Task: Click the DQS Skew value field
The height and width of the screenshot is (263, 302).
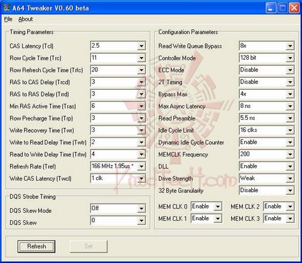Action: (118, 220)
